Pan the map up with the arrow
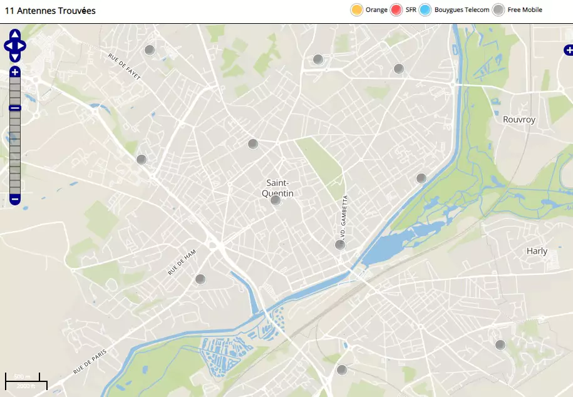573x397 pixels. point(15,34)
